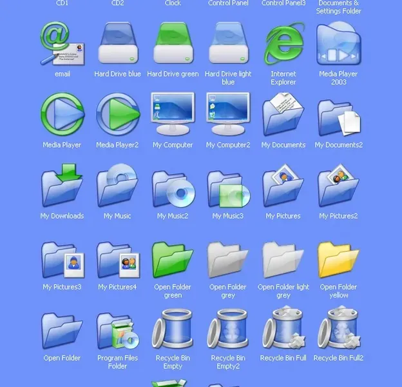This screenshot has width=402, height=387.
Task: Click the 'My Pictures4' caption
Action: (117, 287)
